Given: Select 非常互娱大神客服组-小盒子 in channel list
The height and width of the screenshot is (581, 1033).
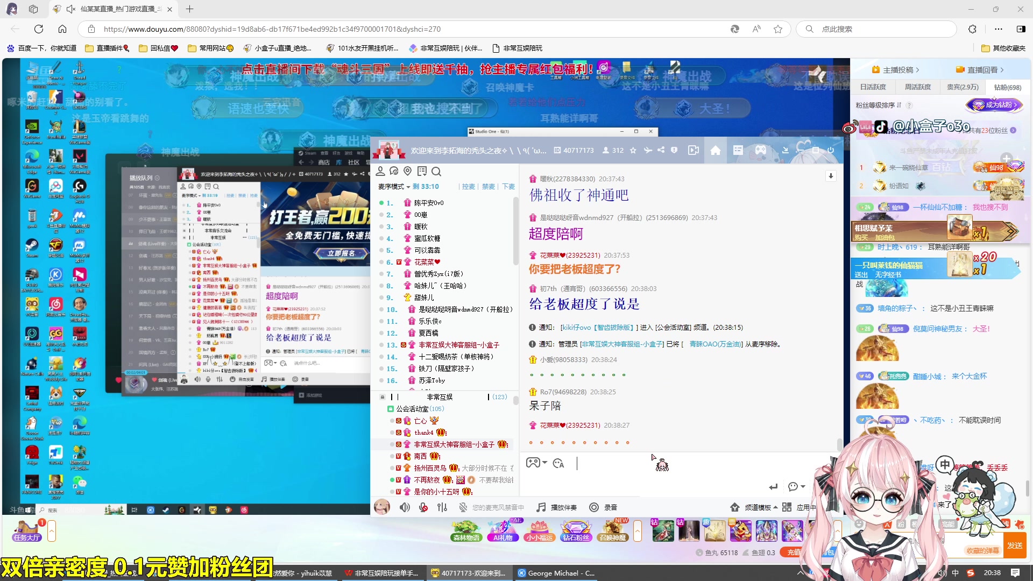Looking at the screenshot, I should tap(453, 444).
